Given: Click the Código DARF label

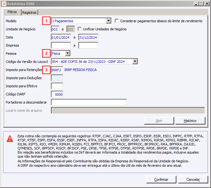Looking at the screenshot, I should tap(16, 94).
